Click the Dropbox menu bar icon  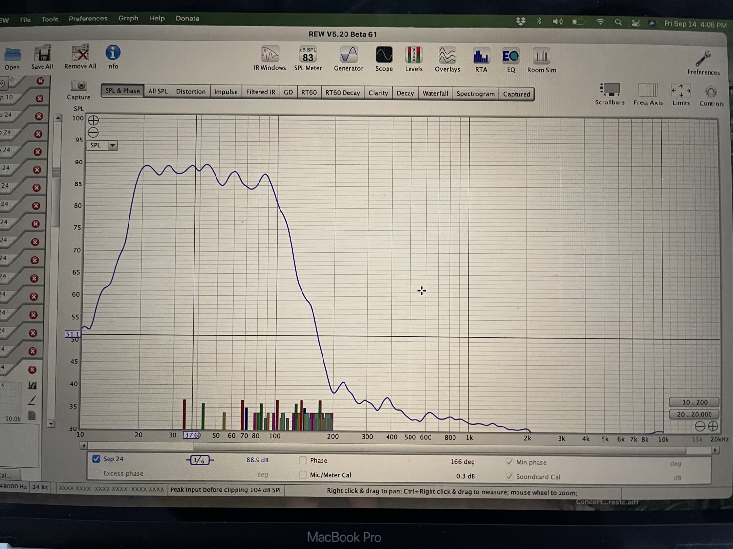[x=521, y=21]
